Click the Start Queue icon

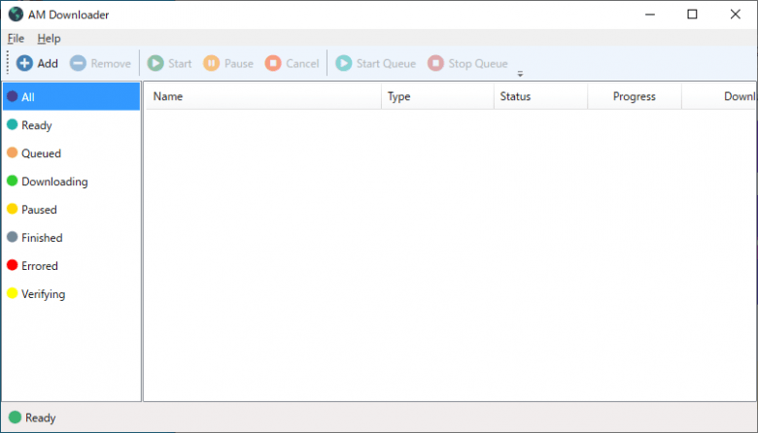[x=344, y=63]
